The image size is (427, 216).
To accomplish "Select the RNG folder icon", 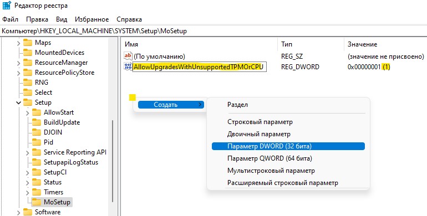I will (28, 83).
